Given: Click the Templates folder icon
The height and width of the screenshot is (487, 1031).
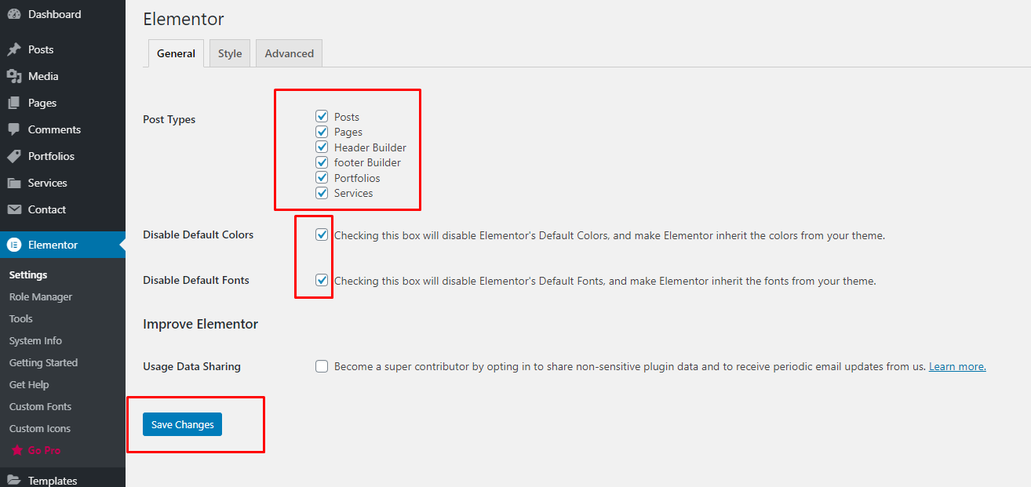Looking at the screenshot, I should click(x=14, y=481).
